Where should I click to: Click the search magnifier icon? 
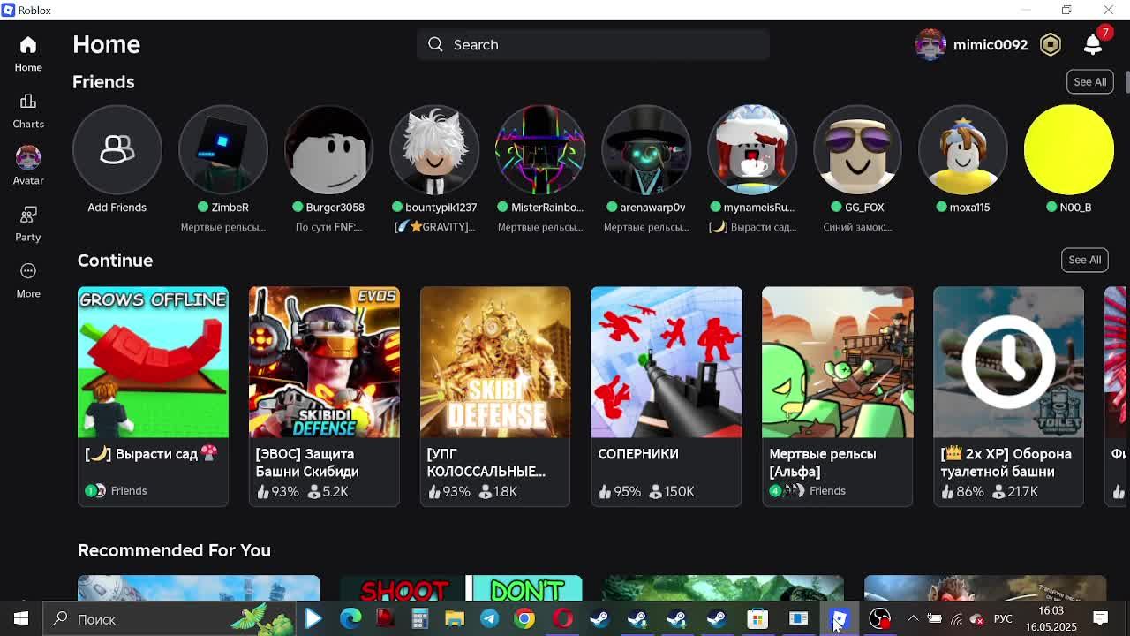pyautogui.click(x=435, y=44)
